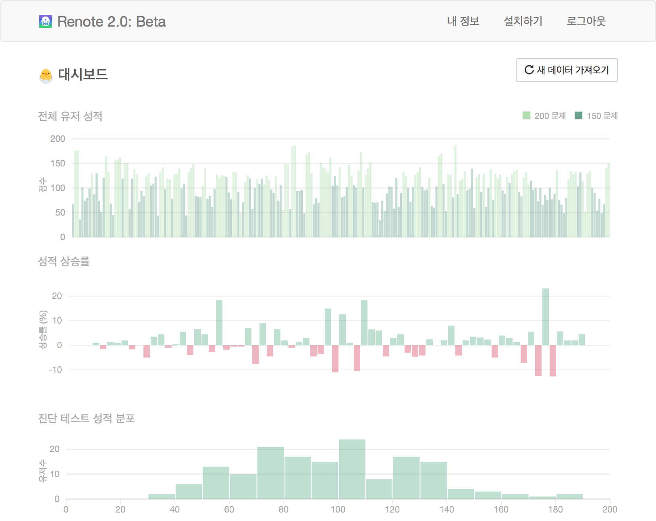The height and width of the screenshot is (521, 656).
Task: Click the histogram bar between 40 and 50
Action: pyautogui.click(x=189, y=492)
